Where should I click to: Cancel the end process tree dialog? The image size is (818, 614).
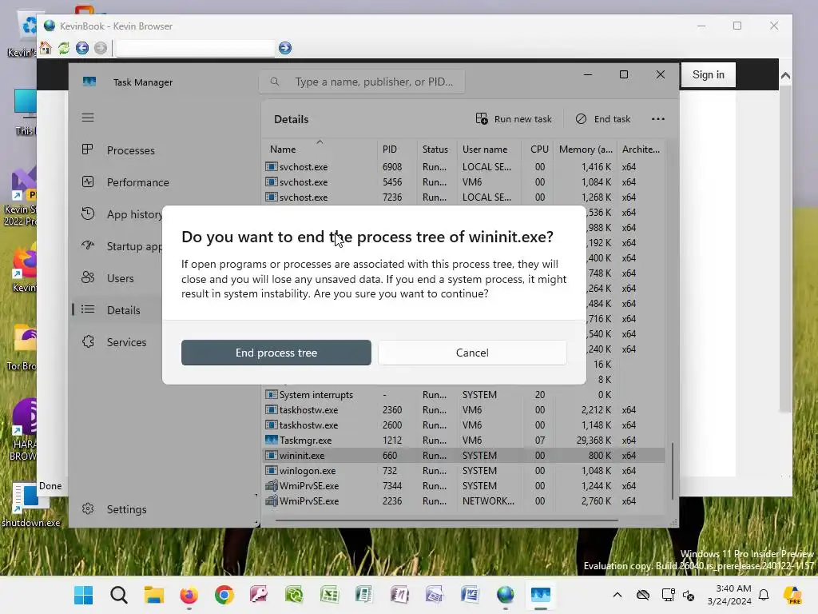(472, 353)
